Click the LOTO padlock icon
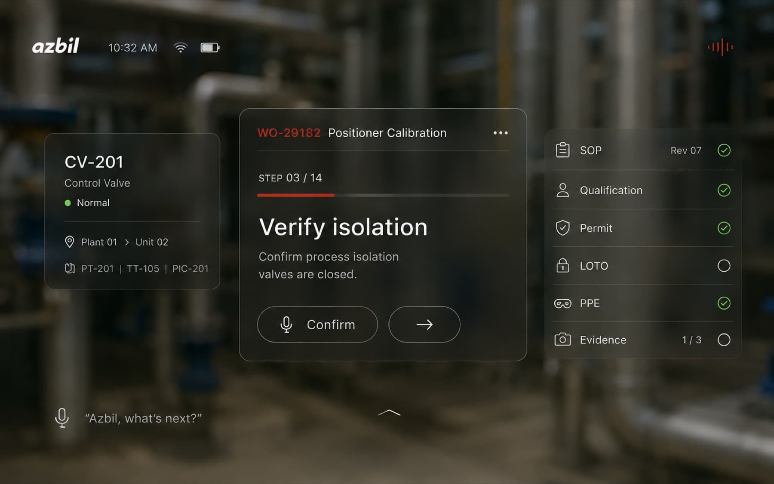774x484 pixels. point(562,265)
